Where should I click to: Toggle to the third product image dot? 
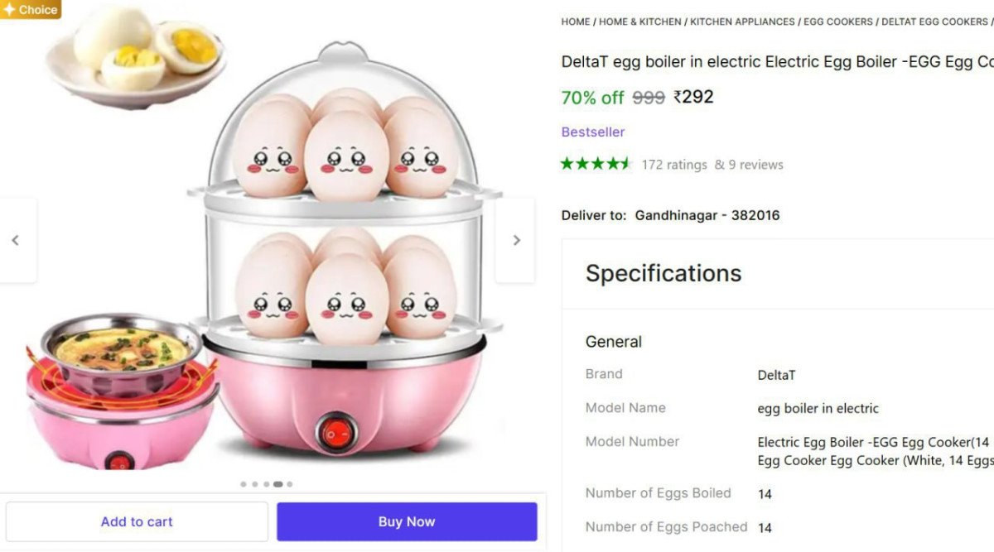coord(266,484)
